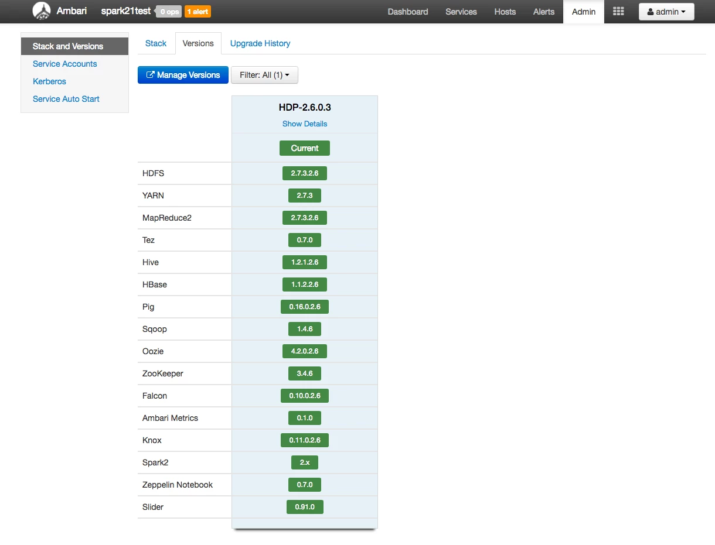Image resolution: width=715 pixels, height=545 pixels.
Task: Click the Spark2 version badge 2.x
Action: [305, 462]
